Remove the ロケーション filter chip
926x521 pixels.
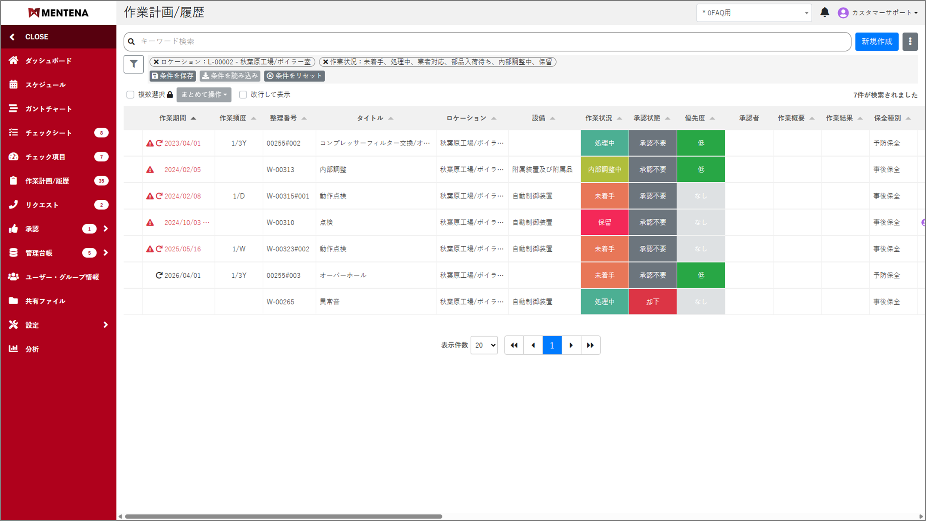[x=156, y=62]
